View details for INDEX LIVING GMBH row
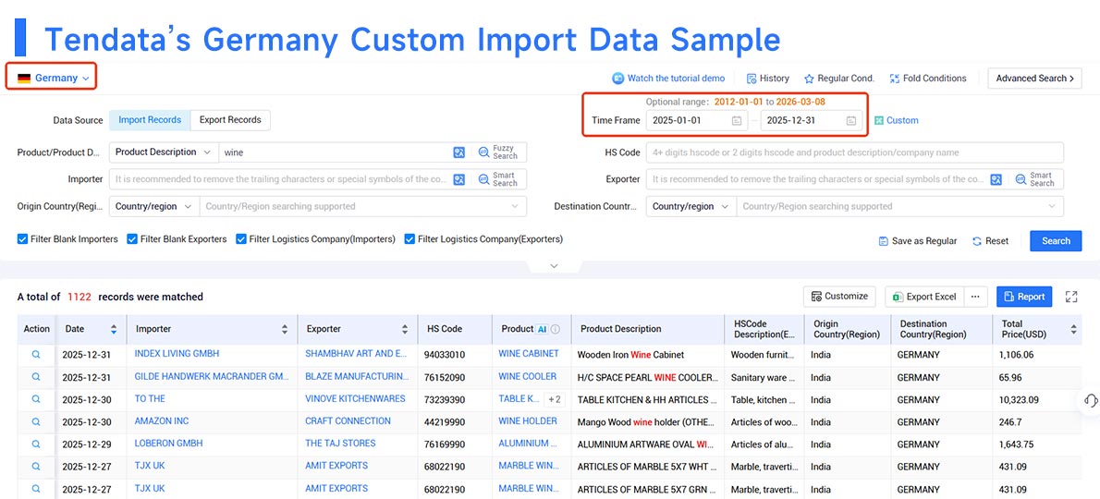This screenshot has width=1100, height=499. (36, 355)
